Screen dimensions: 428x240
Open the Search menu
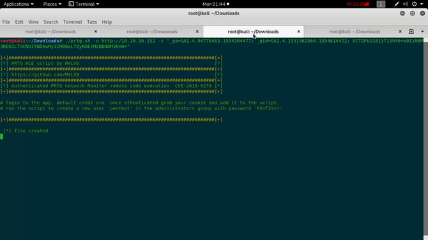click(50, 22)
